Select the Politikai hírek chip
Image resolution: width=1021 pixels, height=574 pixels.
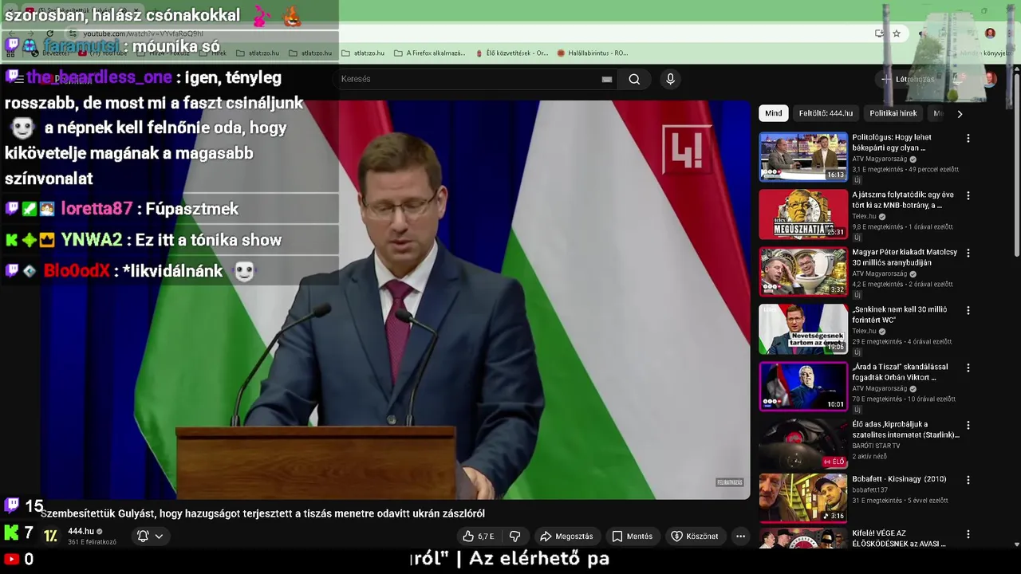pyautogui.click(x=893, y=113)
